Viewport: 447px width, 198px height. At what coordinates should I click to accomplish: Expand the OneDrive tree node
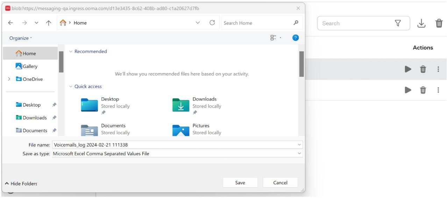(x=9, y=79)
